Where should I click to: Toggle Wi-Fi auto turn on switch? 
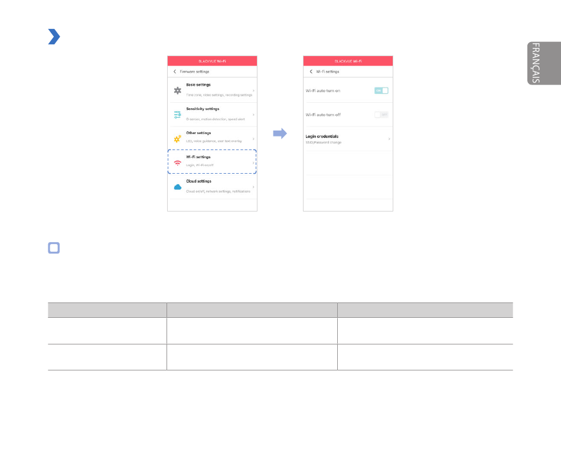point(381,90)
